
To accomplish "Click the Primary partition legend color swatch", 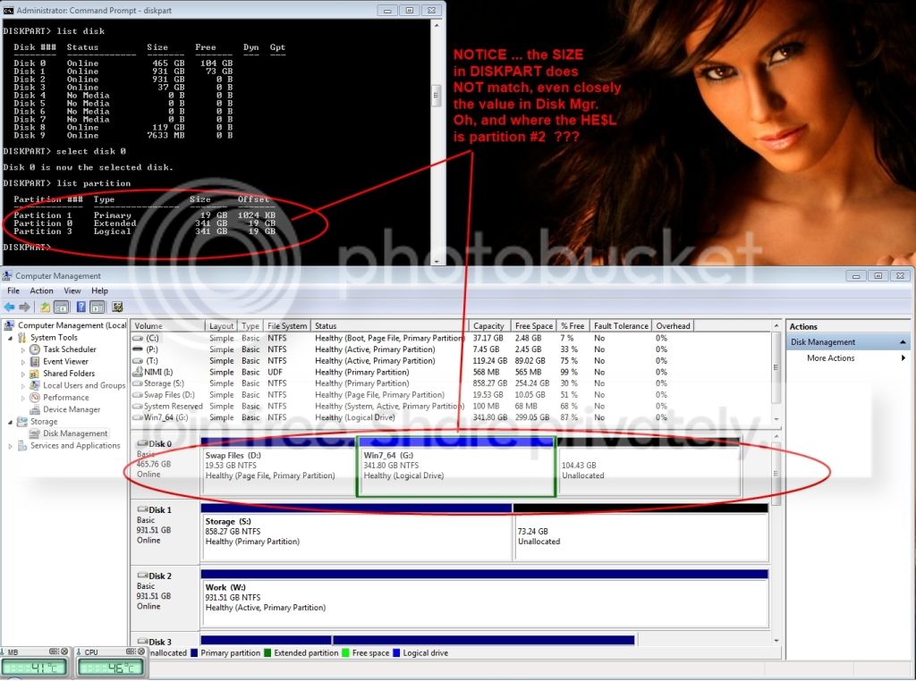I will (x=194, y=653).
